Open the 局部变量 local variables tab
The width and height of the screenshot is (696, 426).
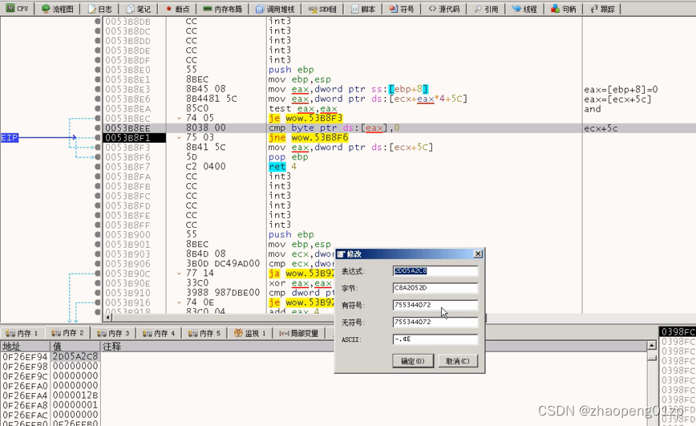[299, 333]
